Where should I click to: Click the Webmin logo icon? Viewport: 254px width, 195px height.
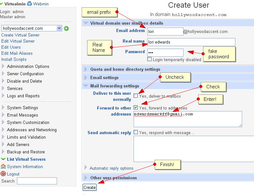(29, 4)
